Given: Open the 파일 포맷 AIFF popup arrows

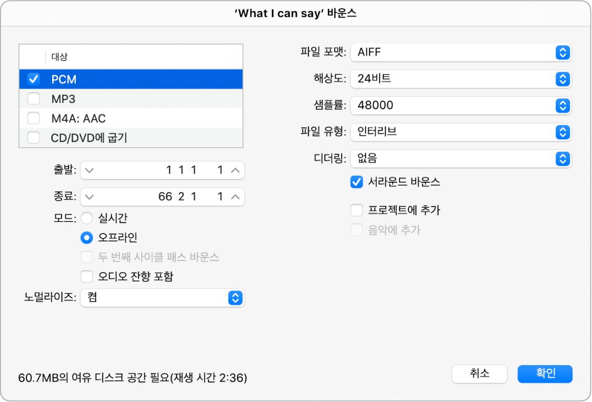Looking at the screenshot, I should pos(562,52).
